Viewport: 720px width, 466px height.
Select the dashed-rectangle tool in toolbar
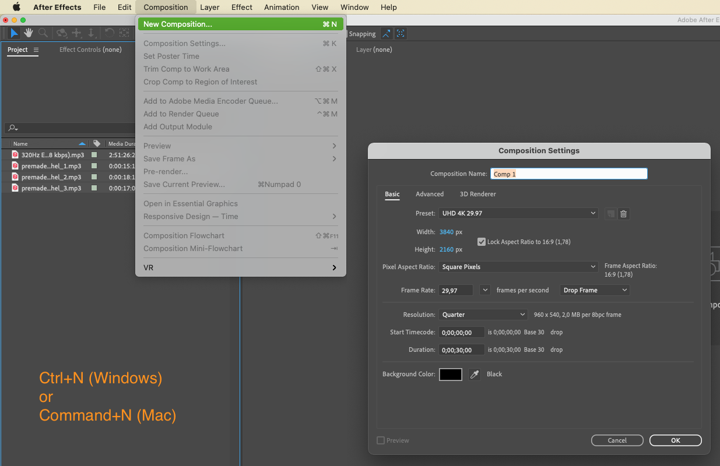[x=125, y=33]
